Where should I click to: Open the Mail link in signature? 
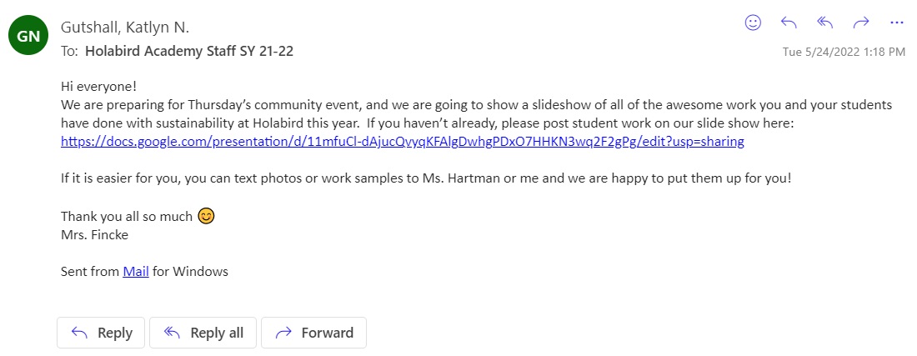tap(136, 271)
